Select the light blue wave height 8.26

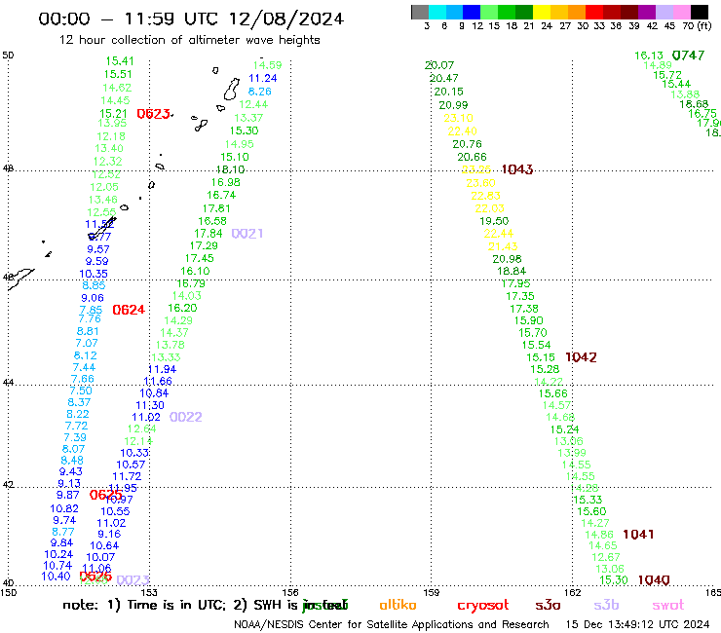click(x=260, y=92)
